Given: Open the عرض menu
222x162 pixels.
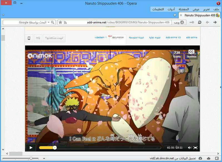Looking at the screenshot, I should point(196,9).
